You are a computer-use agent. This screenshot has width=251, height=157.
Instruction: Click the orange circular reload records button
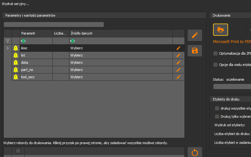195,152
